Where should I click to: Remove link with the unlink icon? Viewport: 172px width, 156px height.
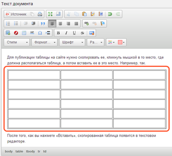click(x=94, y=23)
